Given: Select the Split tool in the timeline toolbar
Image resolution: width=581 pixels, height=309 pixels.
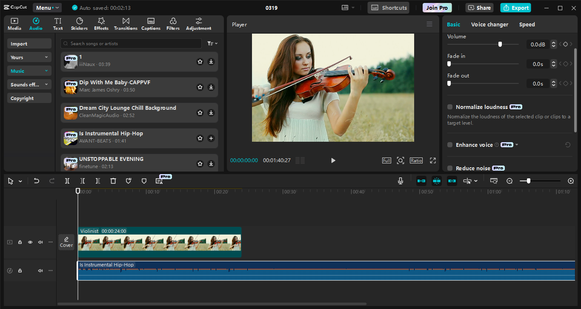Looking at the screenshot, I should point(67,180).
